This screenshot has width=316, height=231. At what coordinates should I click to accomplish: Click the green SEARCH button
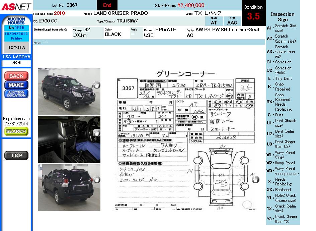point(16,131)
